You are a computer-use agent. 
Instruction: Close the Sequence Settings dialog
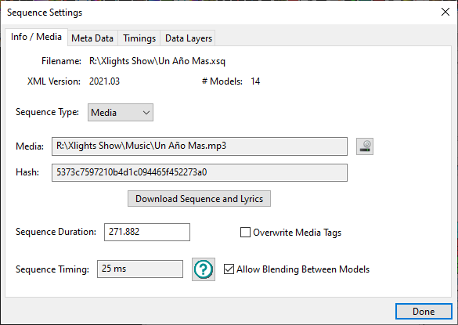[x=445, y=12]
